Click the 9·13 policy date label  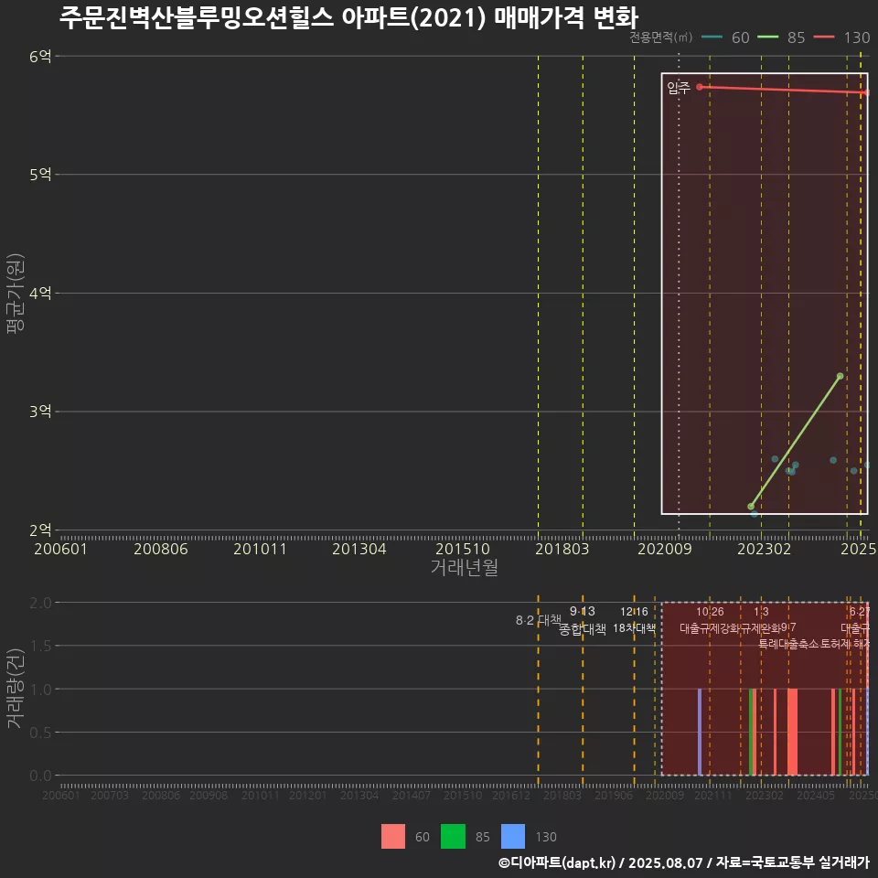tap(583, 612)
